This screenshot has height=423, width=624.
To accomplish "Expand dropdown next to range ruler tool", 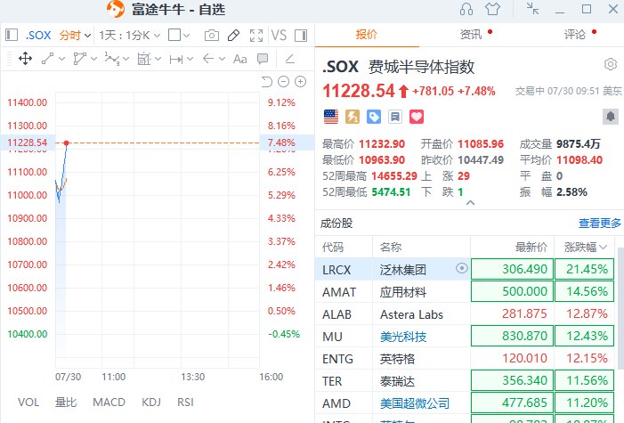I will tap(190, 59).
